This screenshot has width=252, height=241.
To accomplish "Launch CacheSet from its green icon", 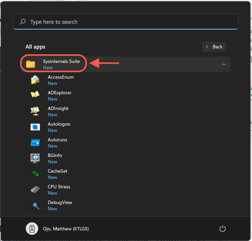I will click(x=35, y=174).
